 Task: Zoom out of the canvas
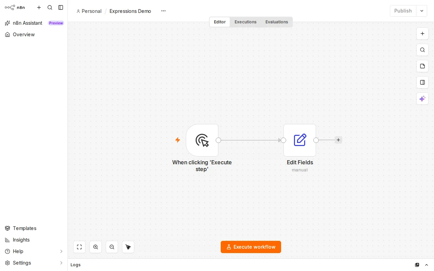click(x=112, y=247)
